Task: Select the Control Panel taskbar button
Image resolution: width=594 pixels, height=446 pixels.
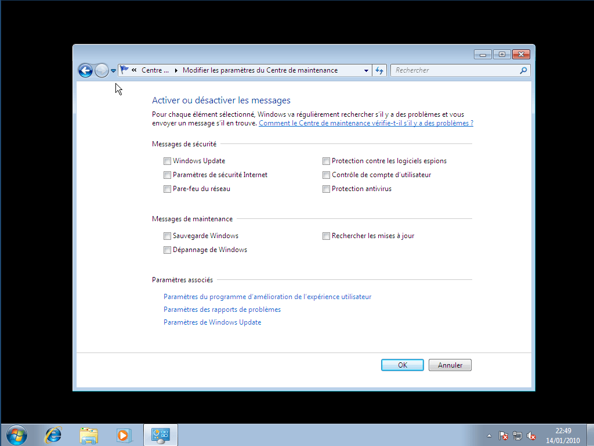Action: [161, 435]
